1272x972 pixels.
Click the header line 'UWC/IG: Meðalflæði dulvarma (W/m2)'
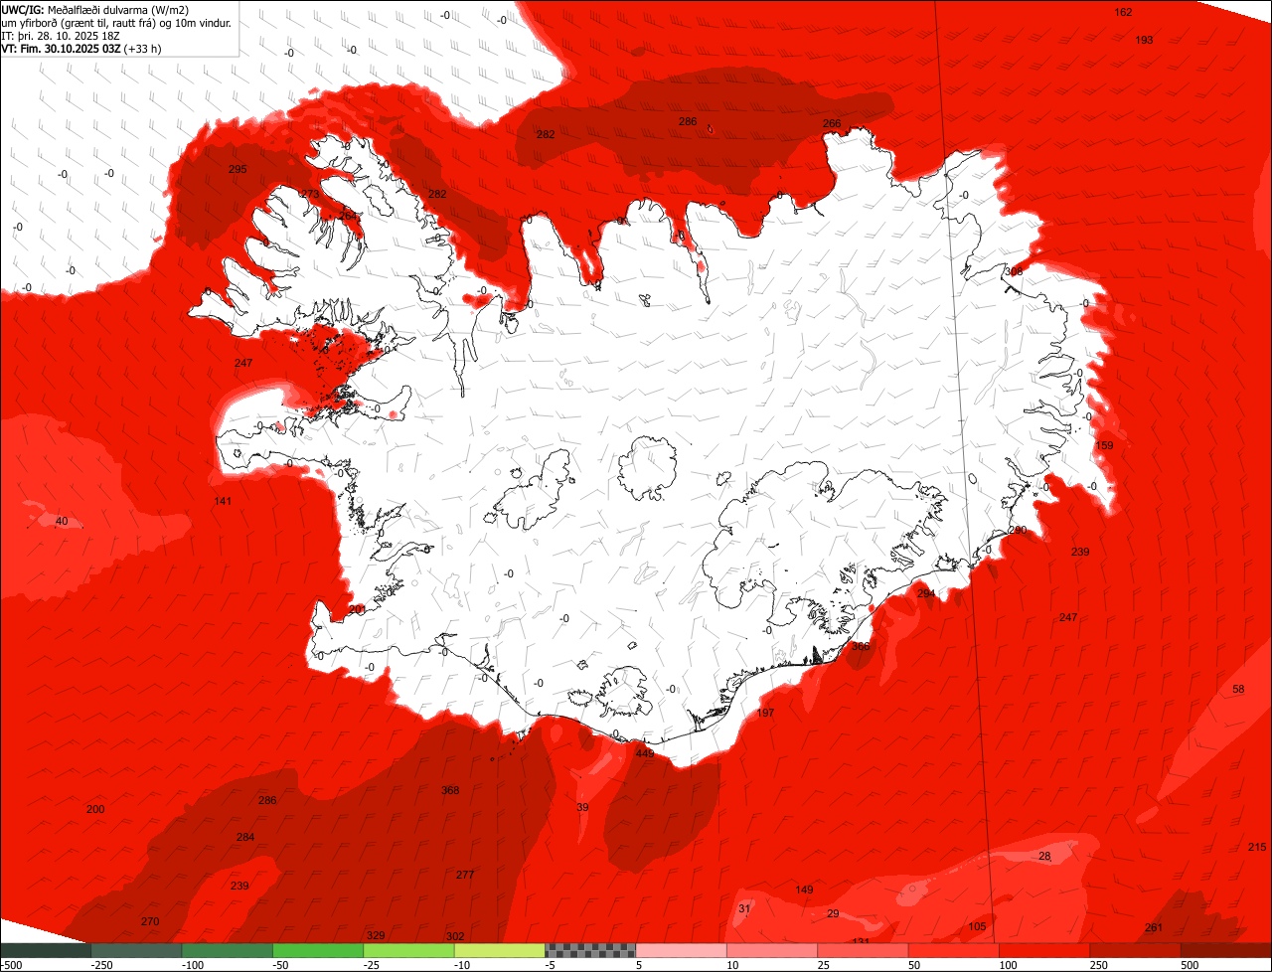(x=95, y=10)
